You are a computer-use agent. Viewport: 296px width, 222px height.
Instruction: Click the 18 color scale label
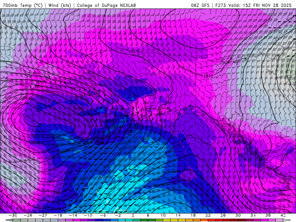pos(193,215)
